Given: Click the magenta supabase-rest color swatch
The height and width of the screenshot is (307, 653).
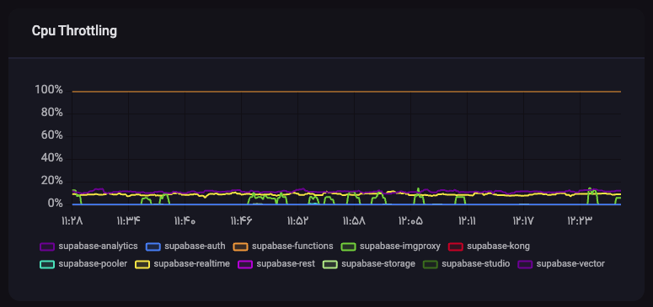Looking at the screenshot, I should tap(245, 264).
